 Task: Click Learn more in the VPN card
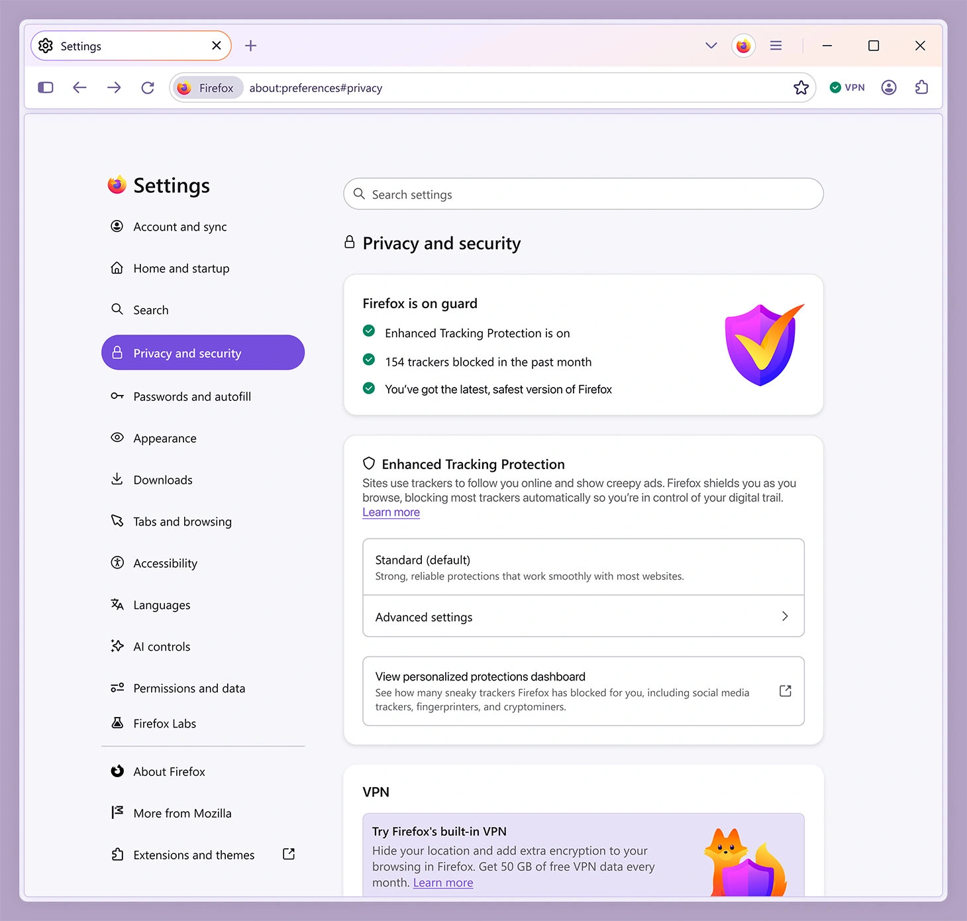443,883
